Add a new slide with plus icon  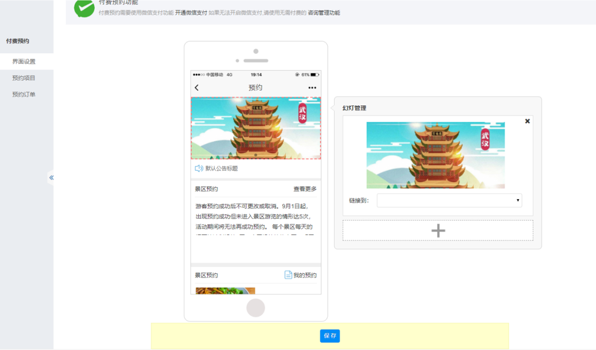tap(438, 231)
